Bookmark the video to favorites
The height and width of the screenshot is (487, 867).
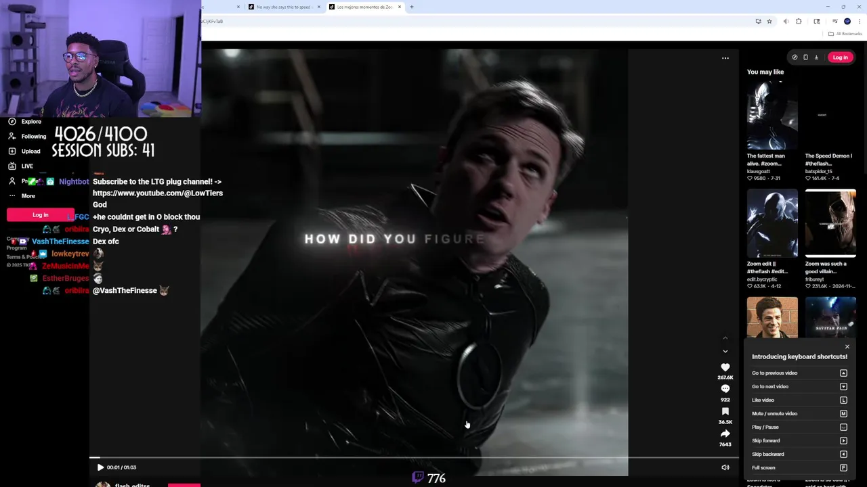725,411
